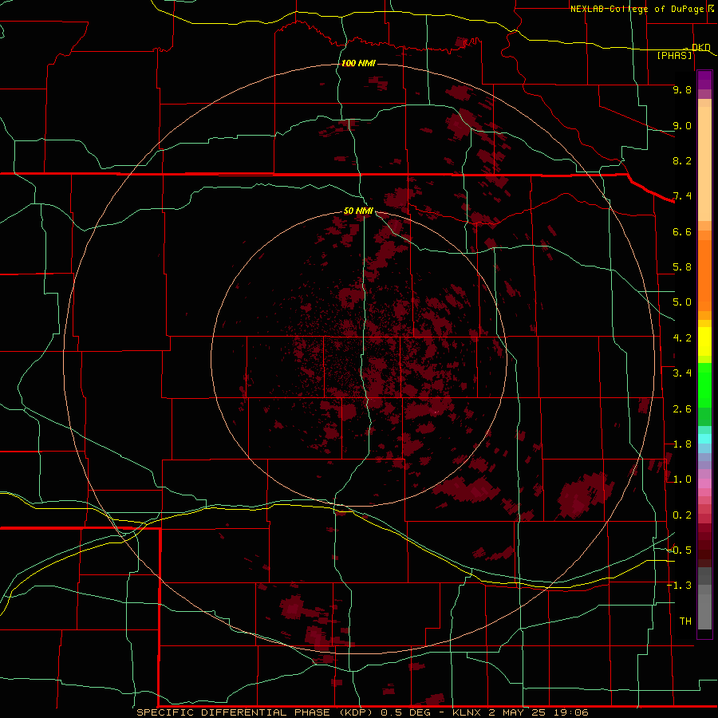The height and width of the screenshot is (718, 718).
Task: Click the 3.4 legend value
Action: click(682, 373)
